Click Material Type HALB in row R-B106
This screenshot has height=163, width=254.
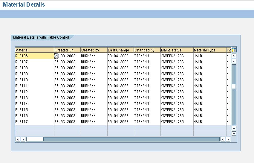pyautogui.click(x=210, y=56)
